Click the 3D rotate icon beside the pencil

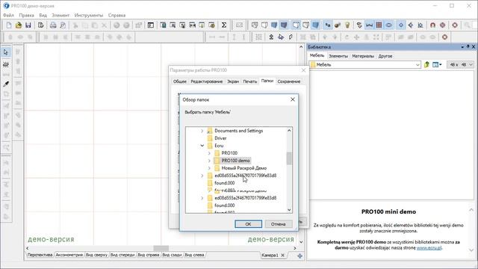281,37
